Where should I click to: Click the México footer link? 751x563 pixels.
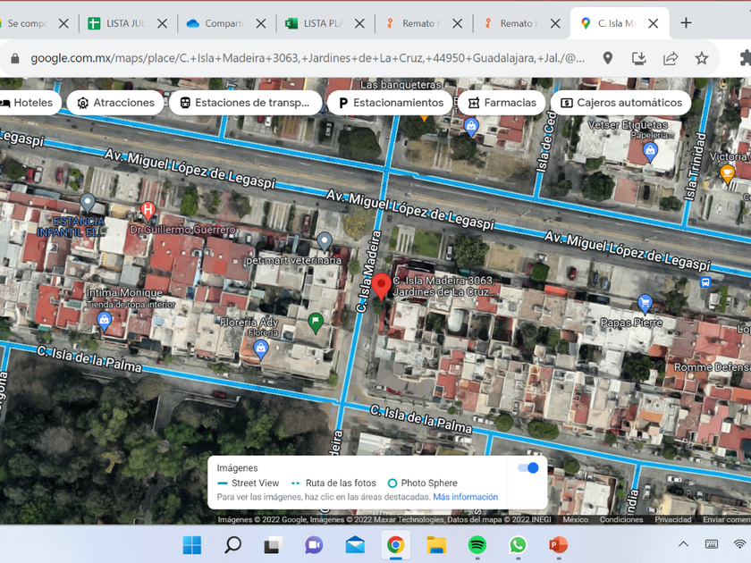click(x=575, y=519)
